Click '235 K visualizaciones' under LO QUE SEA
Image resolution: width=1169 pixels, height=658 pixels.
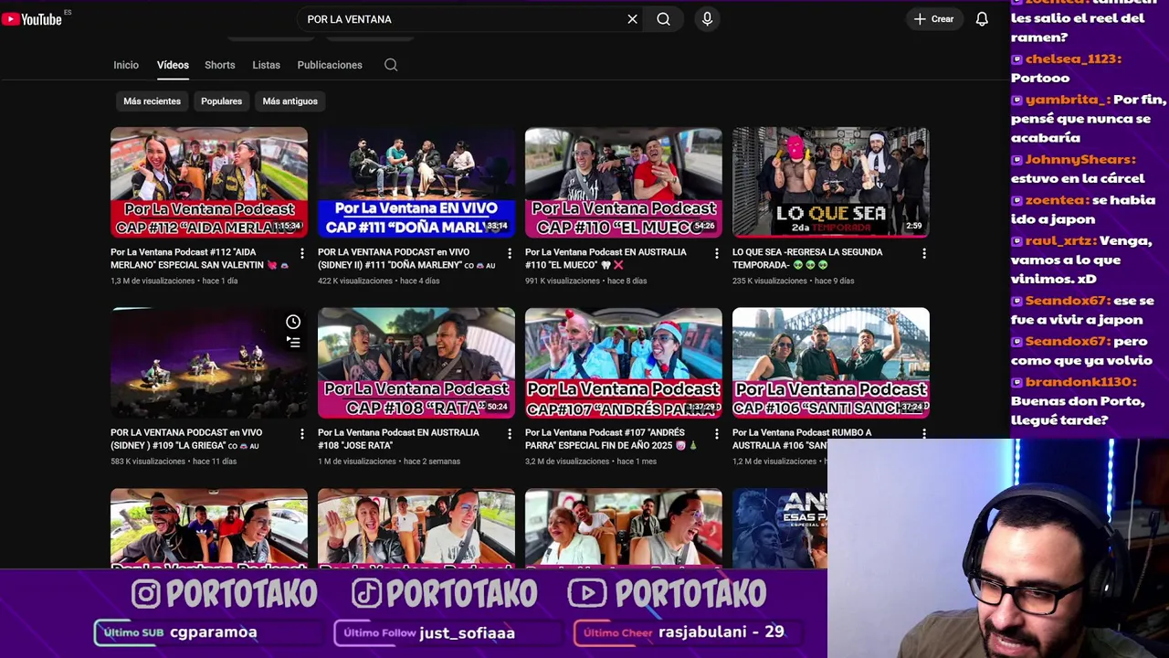770,281
